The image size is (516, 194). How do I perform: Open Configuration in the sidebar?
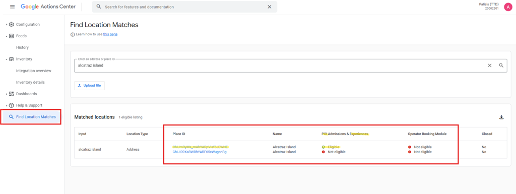click(28, 24)
